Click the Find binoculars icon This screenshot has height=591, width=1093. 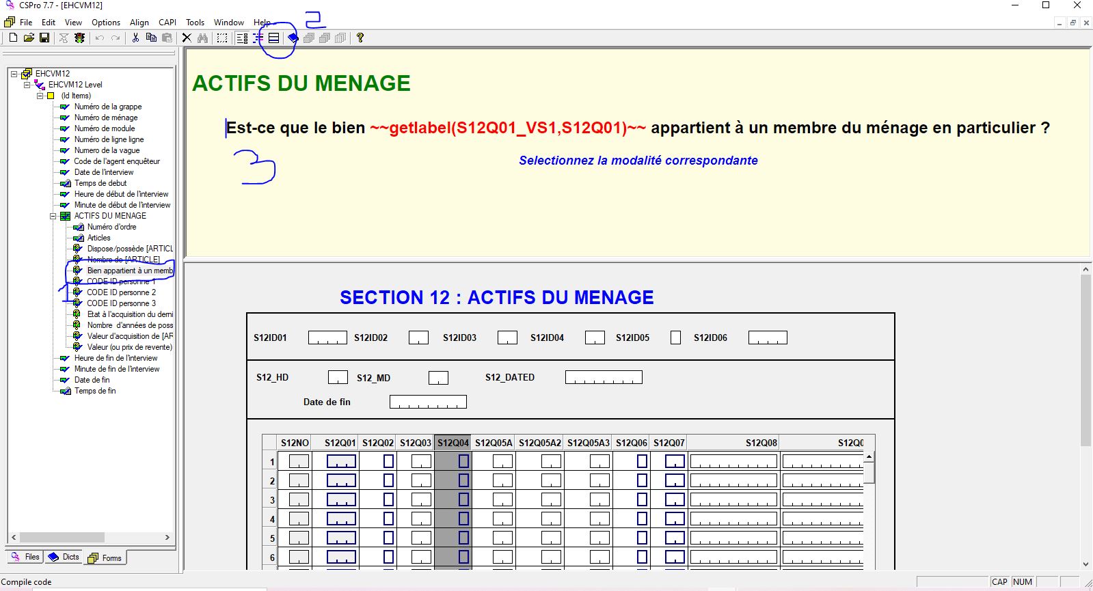pos(202,38)
